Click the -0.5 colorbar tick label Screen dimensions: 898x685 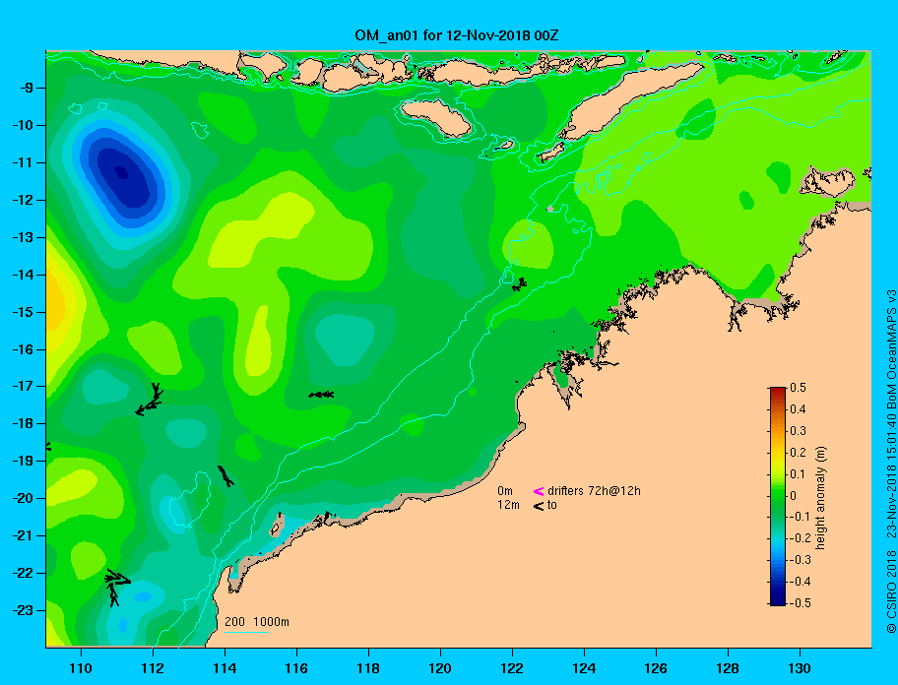tap(800, 603)
